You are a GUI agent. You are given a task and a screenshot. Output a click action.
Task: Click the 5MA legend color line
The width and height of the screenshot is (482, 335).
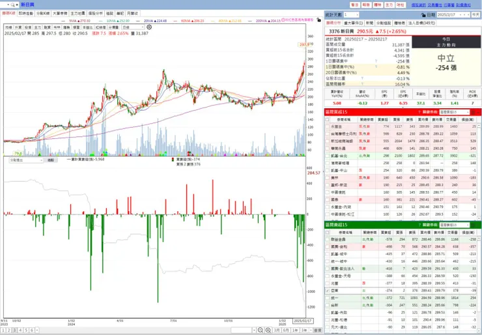(64, 21)
